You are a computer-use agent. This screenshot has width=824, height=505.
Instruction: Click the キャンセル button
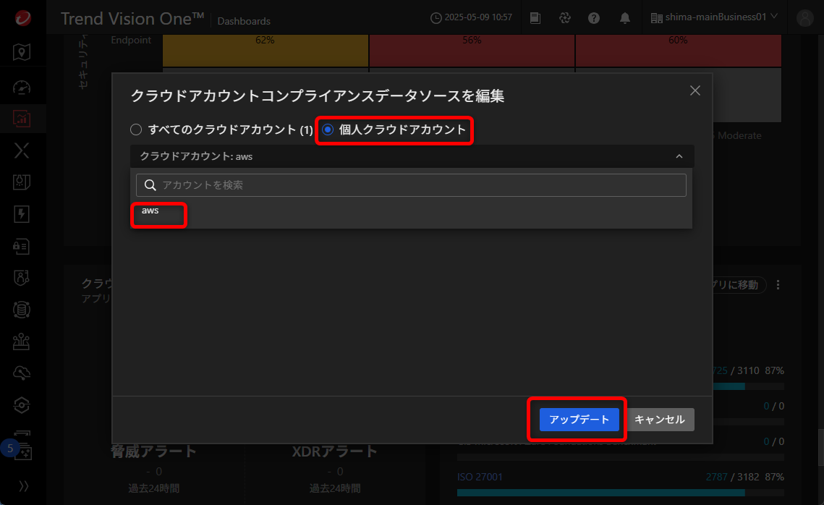pos(660,420)
